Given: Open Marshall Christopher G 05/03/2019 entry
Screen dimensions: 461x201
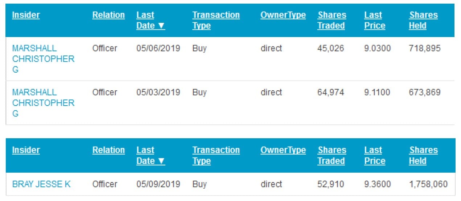Looking at the screenshot, I should [43, 103].
